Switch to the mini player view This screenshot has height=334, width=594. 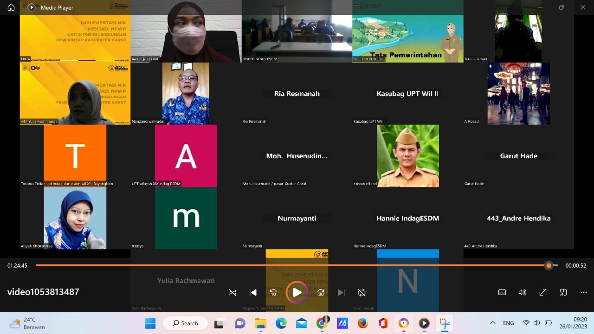[563, 292]
